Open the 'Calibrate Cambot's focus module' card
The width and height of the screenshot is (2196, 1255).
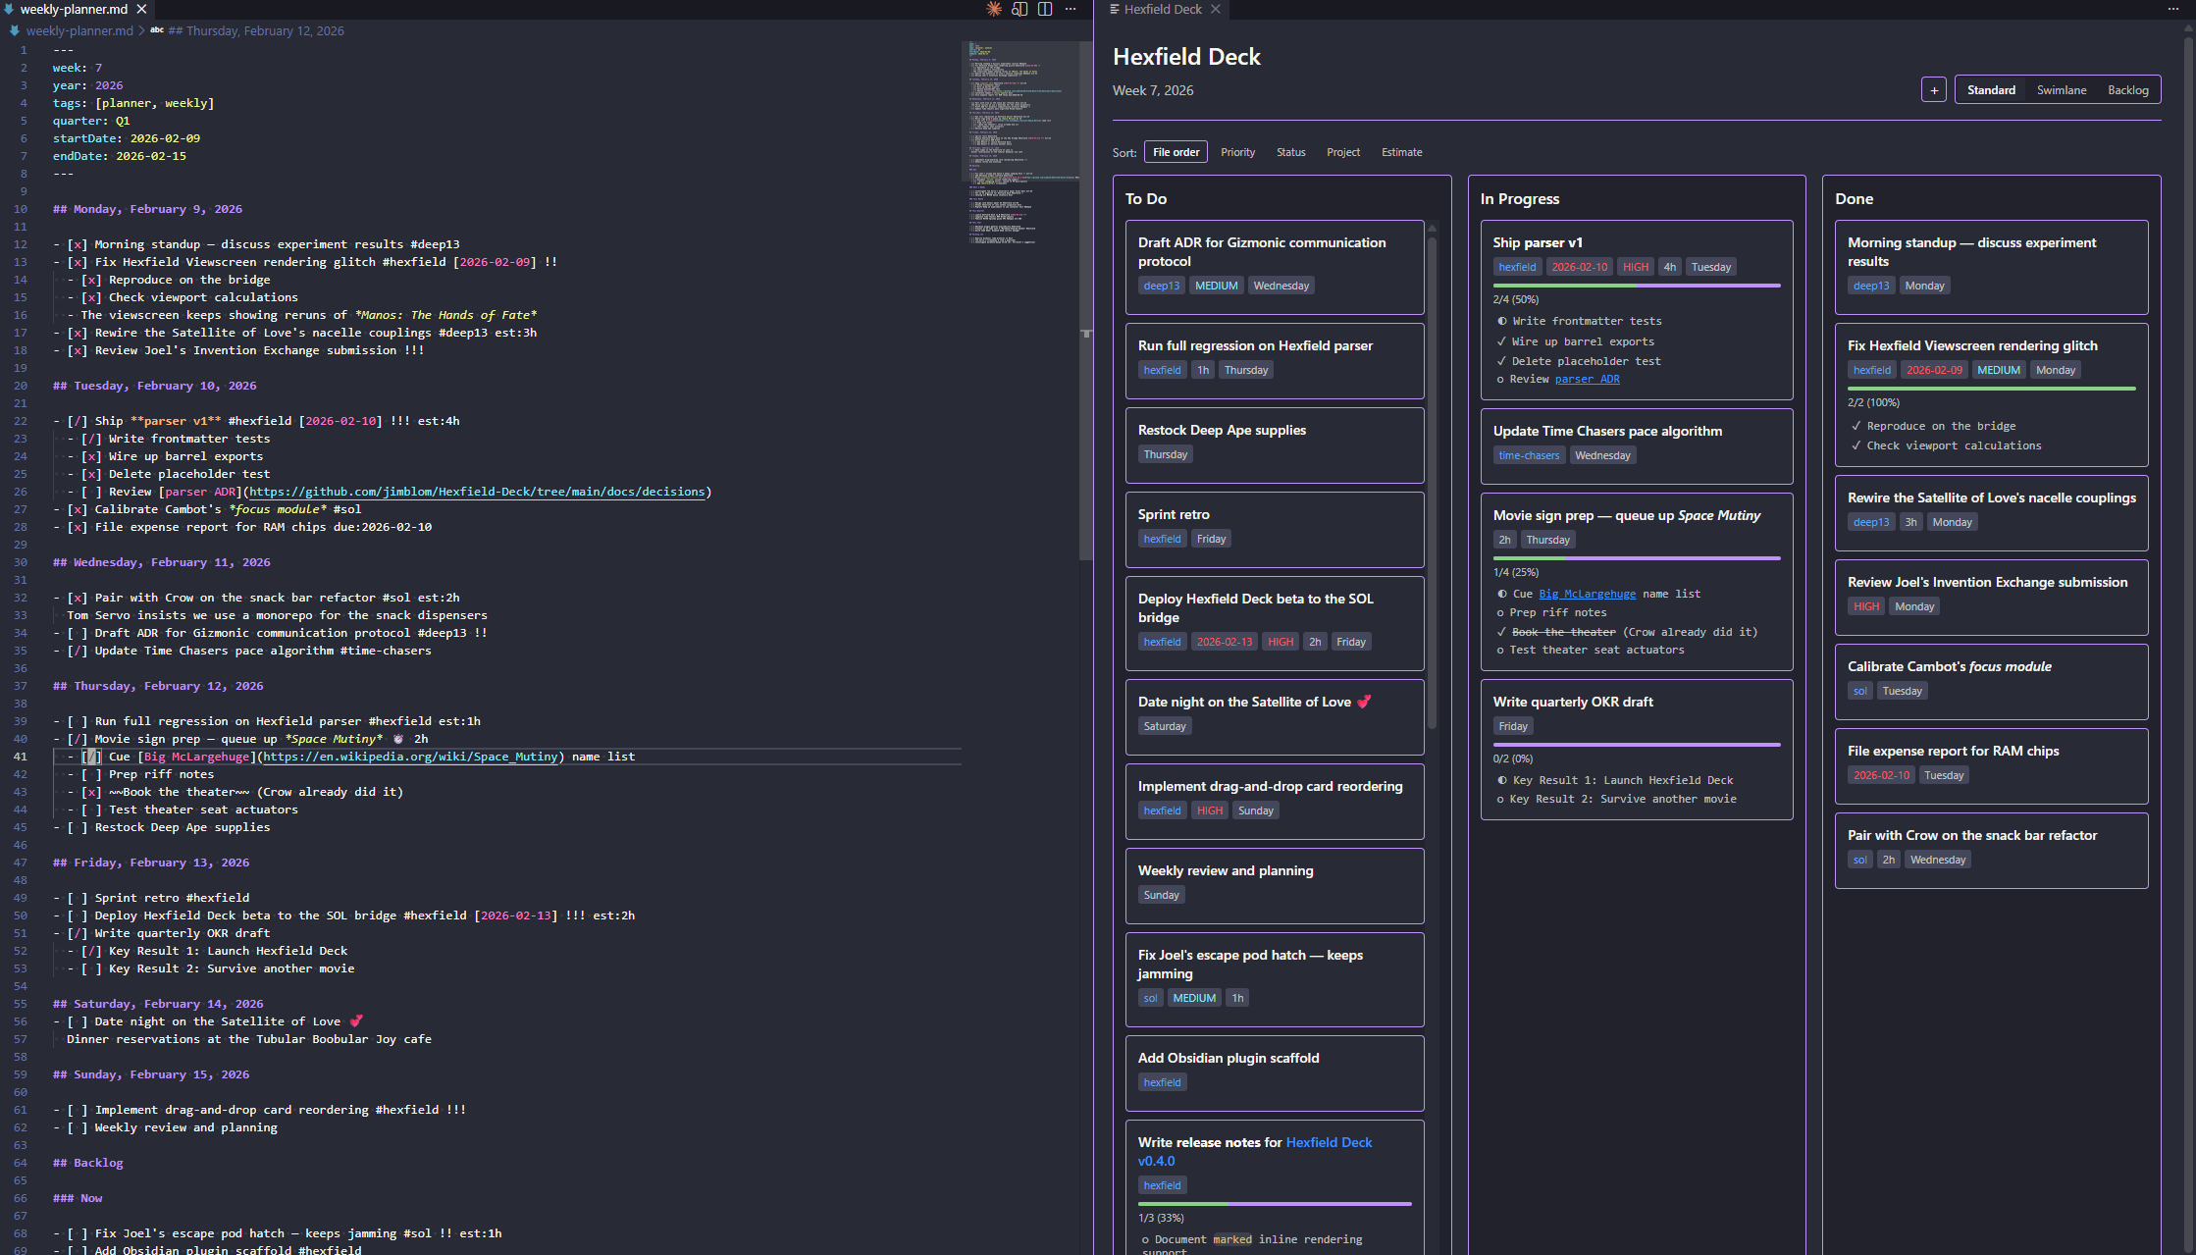[x=1991, y=681]
